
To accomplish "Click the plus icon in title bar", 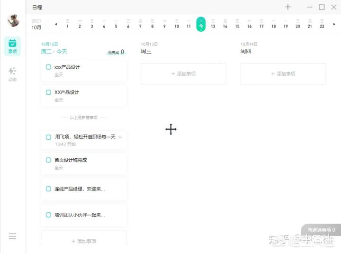I will (288, 7).
